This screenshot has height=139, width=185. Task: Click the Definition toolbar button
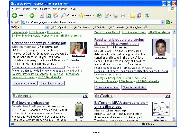click(100, 27)
